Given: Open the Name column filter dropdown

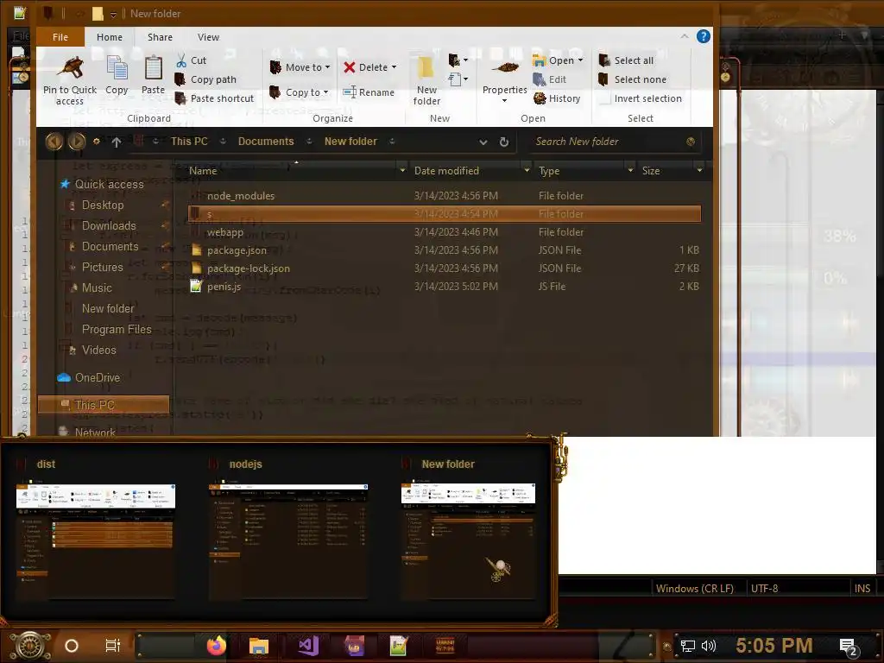Looking at the screenshot, I should 402,170.
